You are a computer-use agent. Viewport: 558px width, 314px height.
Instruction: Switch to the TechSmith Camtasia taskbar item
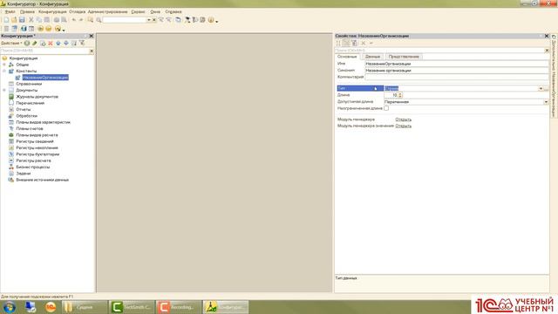132,307
